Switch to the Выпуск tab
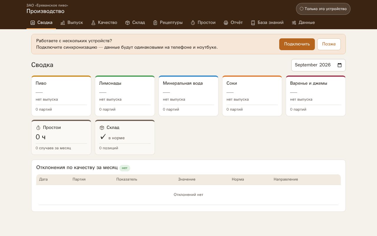 click(72, 23)
